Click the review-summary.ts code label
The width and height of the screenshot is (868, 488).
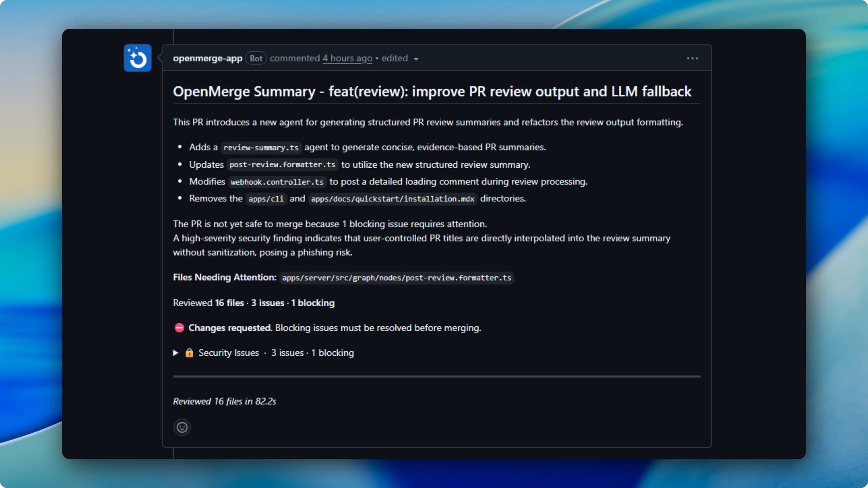point(261,147)
